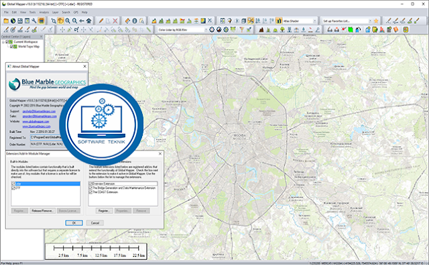The image size is (429, 265).
Task: Click the Lidar filter funnel icon
Action: pos(242,29)
